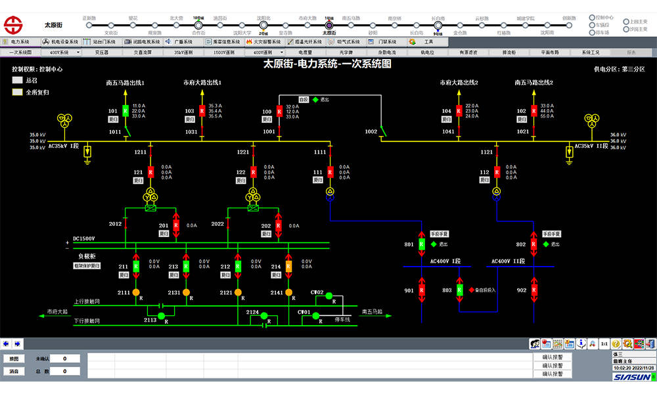Image resolution: width=657 pixels, height=394 pixels.
Task: Click the blue left navigation arrow
Action: point(6,343)
